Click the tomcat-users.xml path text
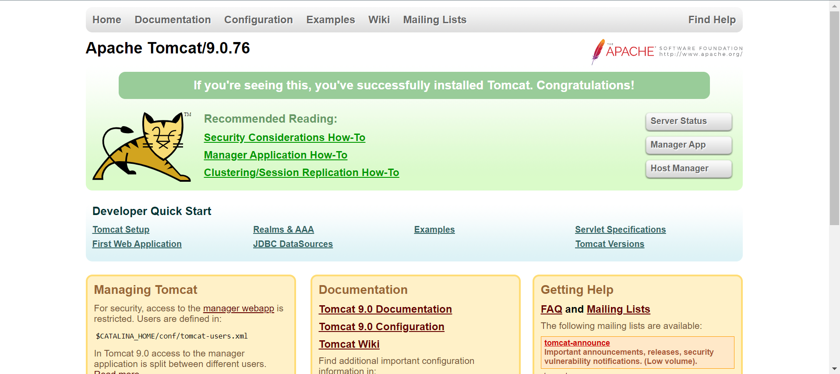The width and height of the screenshot is (840, 374). 172,336
